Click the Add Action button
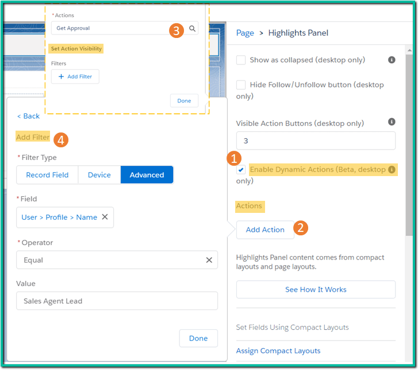The height and width of the screenshot is (370, 418). pyautogui.click(x=264, y=230)
